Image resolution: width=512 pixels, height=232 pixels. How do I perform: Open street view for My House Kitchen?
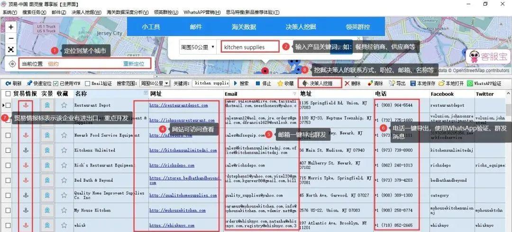click(47, 211)
